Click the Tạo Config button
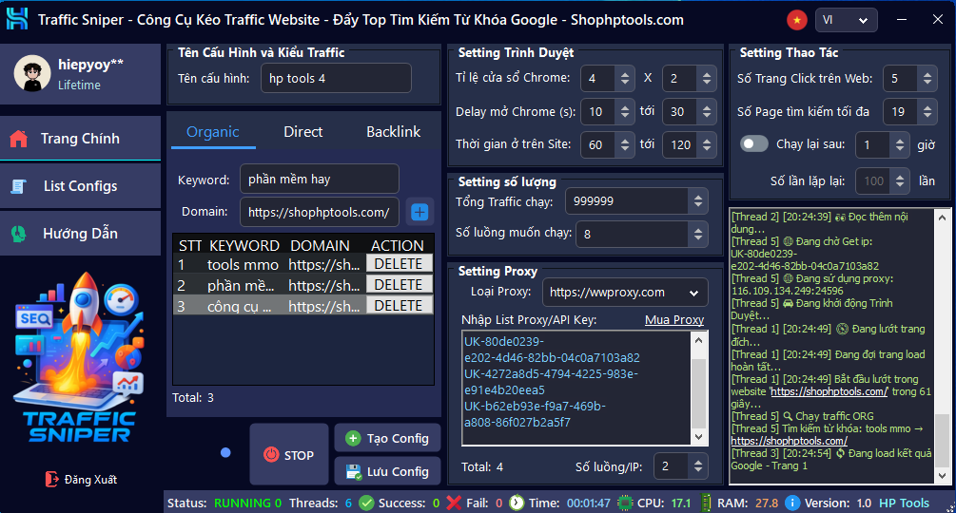This screenshot has width=956, height=513. click(x=388, y=438)
